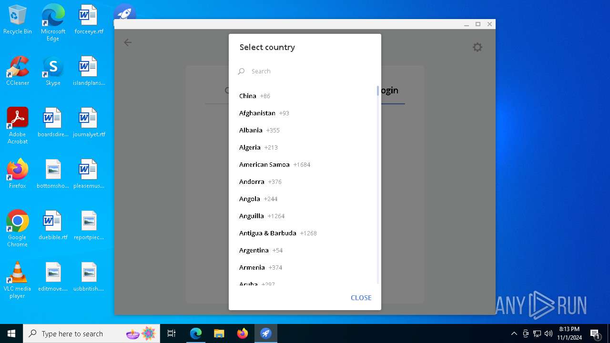Screen dimensions: 610x343
Task: Select boardsdire document on desktop
Action: click(53, 122)
